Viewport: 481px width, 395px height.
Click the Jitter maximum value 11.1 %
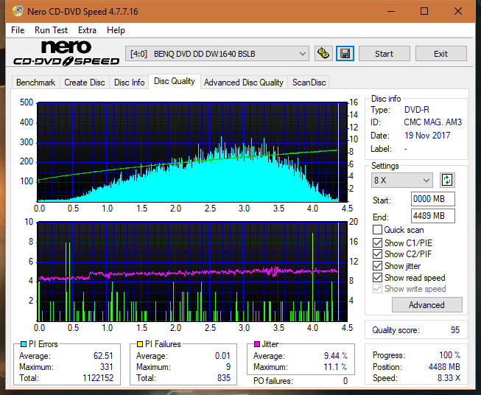(336, 367)
